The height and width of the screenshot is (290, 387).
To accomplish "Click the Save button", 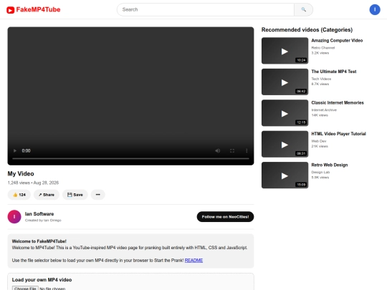I will [75, 195].
